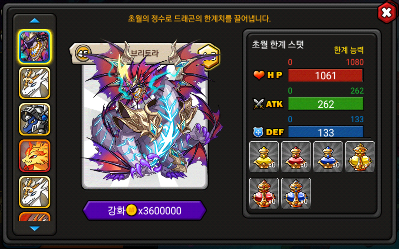Tap the small blue essence potion x0

click(x=328, y=157)
